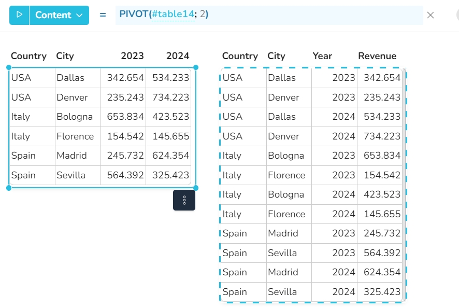Click the play/run icon button
The image size is (459, 308).
[x=19, y=15]
